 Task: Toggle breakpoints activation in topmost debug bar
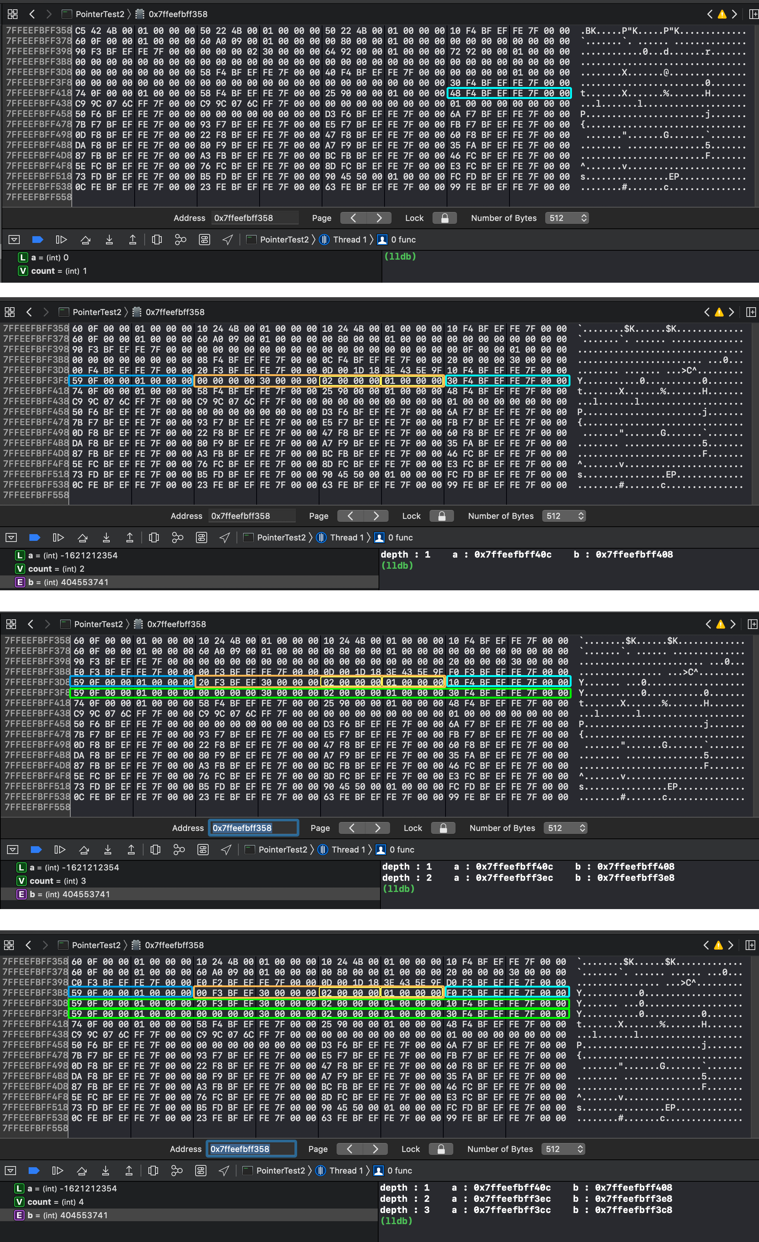(37, 240)
